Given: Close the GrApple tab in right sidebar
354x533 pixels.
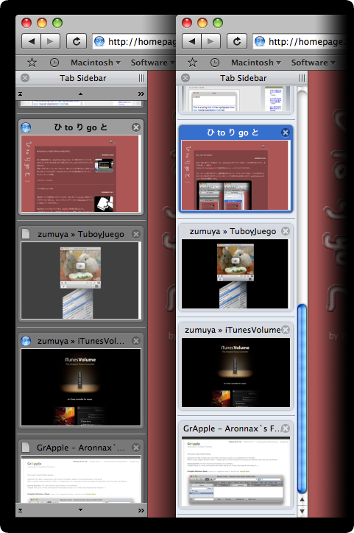Looking at the screenshot, I should [x=286, y=428].
